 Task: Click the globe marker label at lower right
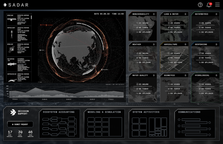104,70
